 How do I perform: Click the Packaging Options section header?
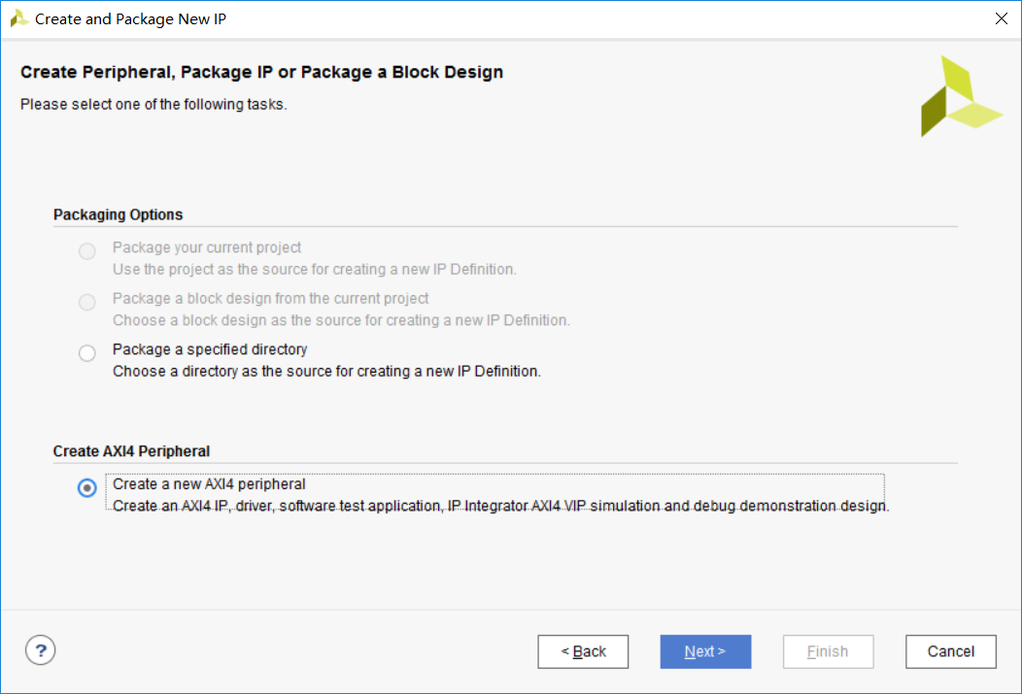click(118, 215)
